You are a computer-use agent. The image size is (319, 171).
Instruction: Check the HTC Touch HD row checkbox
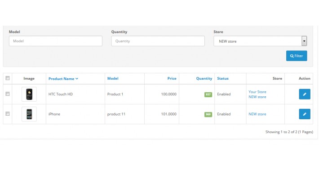click(x=8, y=94)
